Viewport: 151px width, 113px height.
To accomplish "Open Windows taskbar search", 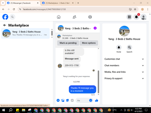I will click(x=11, y=110).
